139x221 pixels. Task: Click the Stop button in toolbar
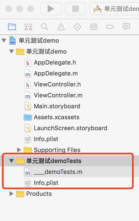click(75, 9)
